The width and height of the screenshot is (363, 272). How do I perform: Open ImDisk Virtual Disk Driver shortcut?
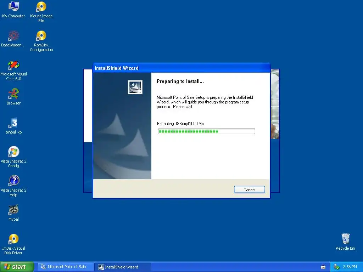[13, 244]
